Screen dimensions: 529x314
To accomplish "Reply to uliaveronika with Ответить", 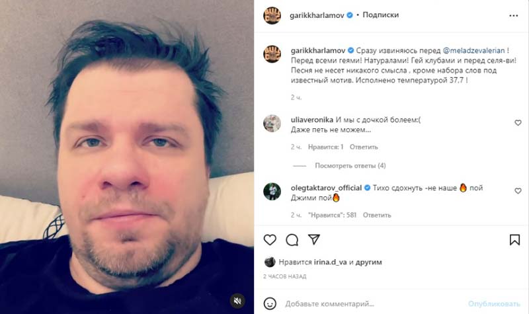I will pyautogui.click(x=364, y=147).
